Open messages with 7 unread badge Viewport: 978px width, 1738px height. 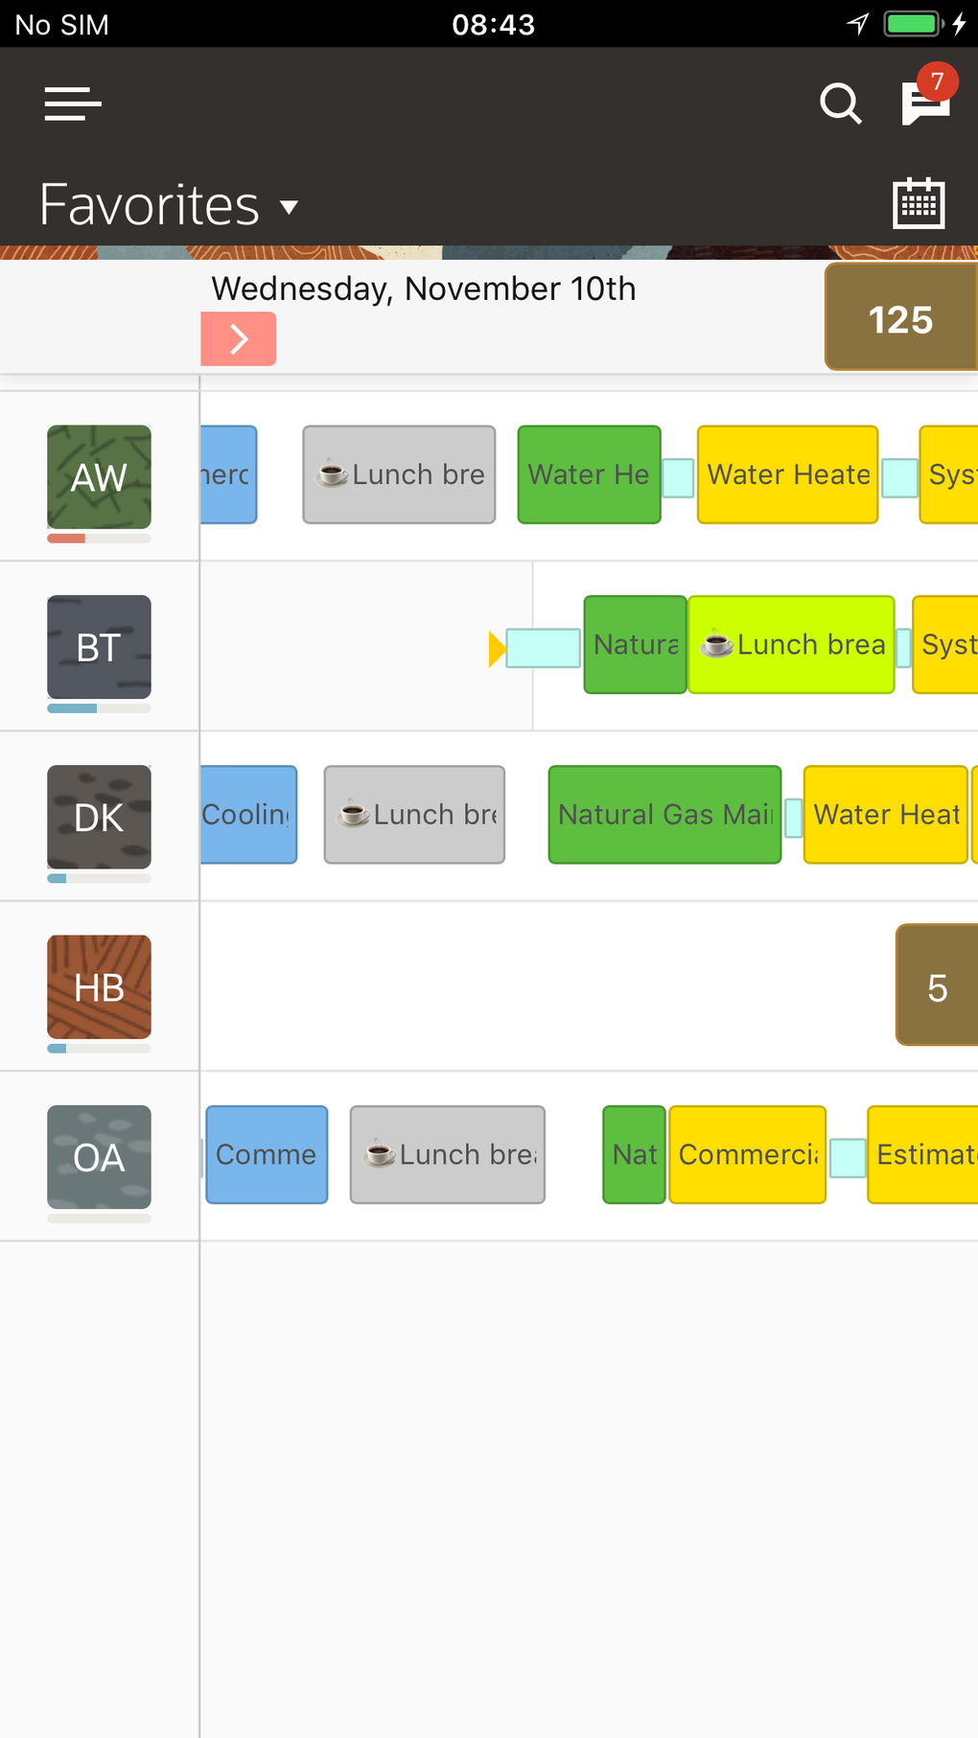coord(926,102)
